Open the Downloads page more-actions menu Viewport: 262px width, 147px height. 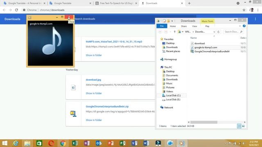[255, 19]
